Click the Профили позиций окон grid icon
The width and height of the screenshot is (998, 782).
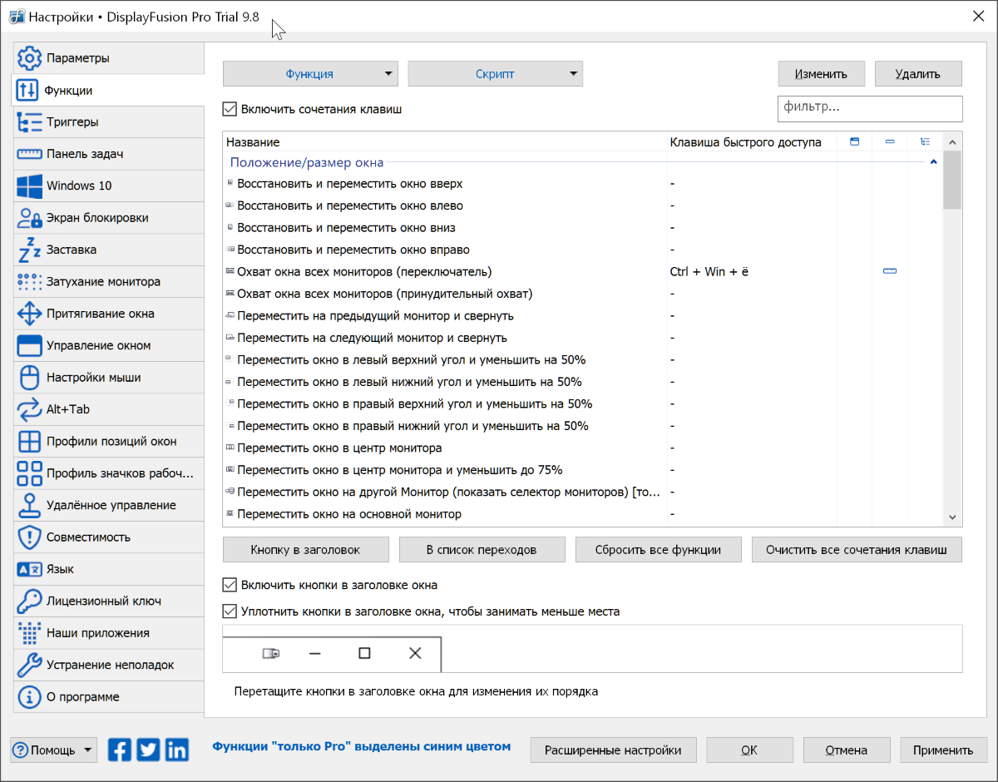click(29, 441)
